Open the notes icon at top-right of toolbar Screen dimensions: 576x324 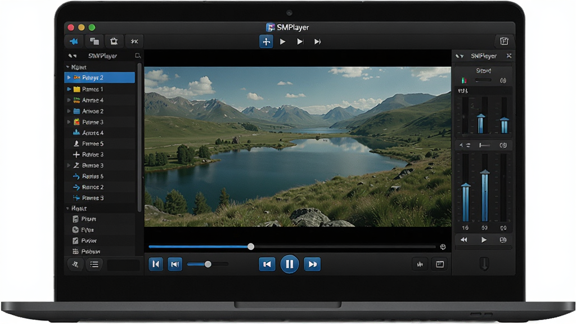point(504,41)
